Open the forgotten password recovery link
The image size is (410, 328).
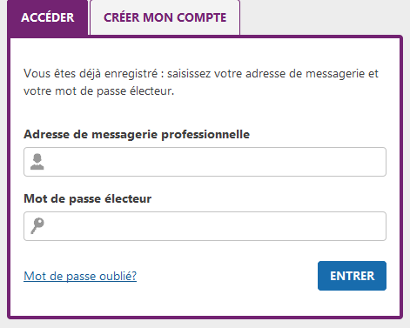80,276
